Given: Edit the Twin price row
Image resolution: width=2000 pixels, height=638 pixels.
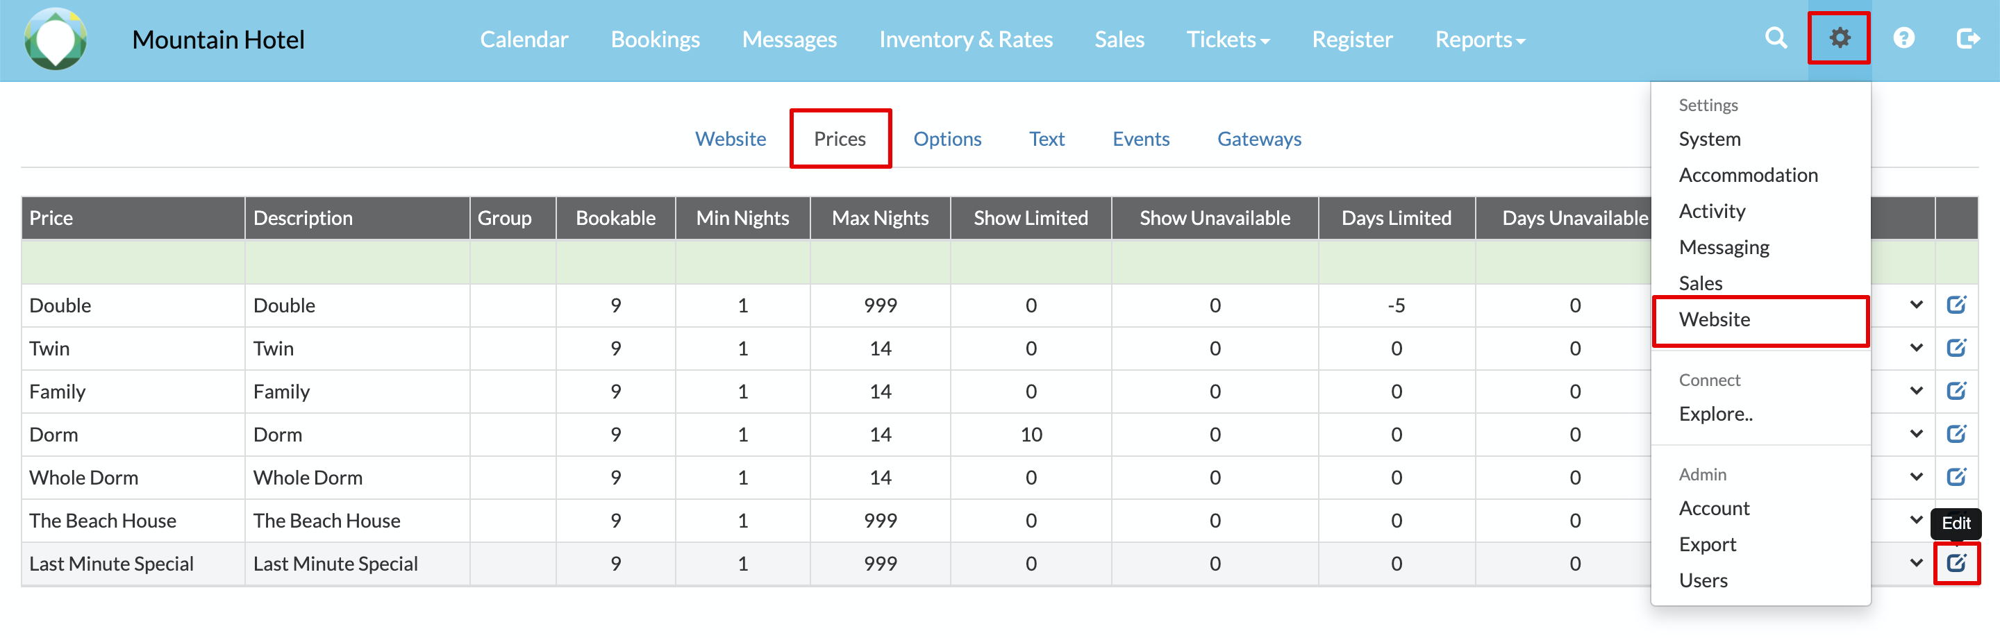Looking at the screenshot, I should point(1956,348).
